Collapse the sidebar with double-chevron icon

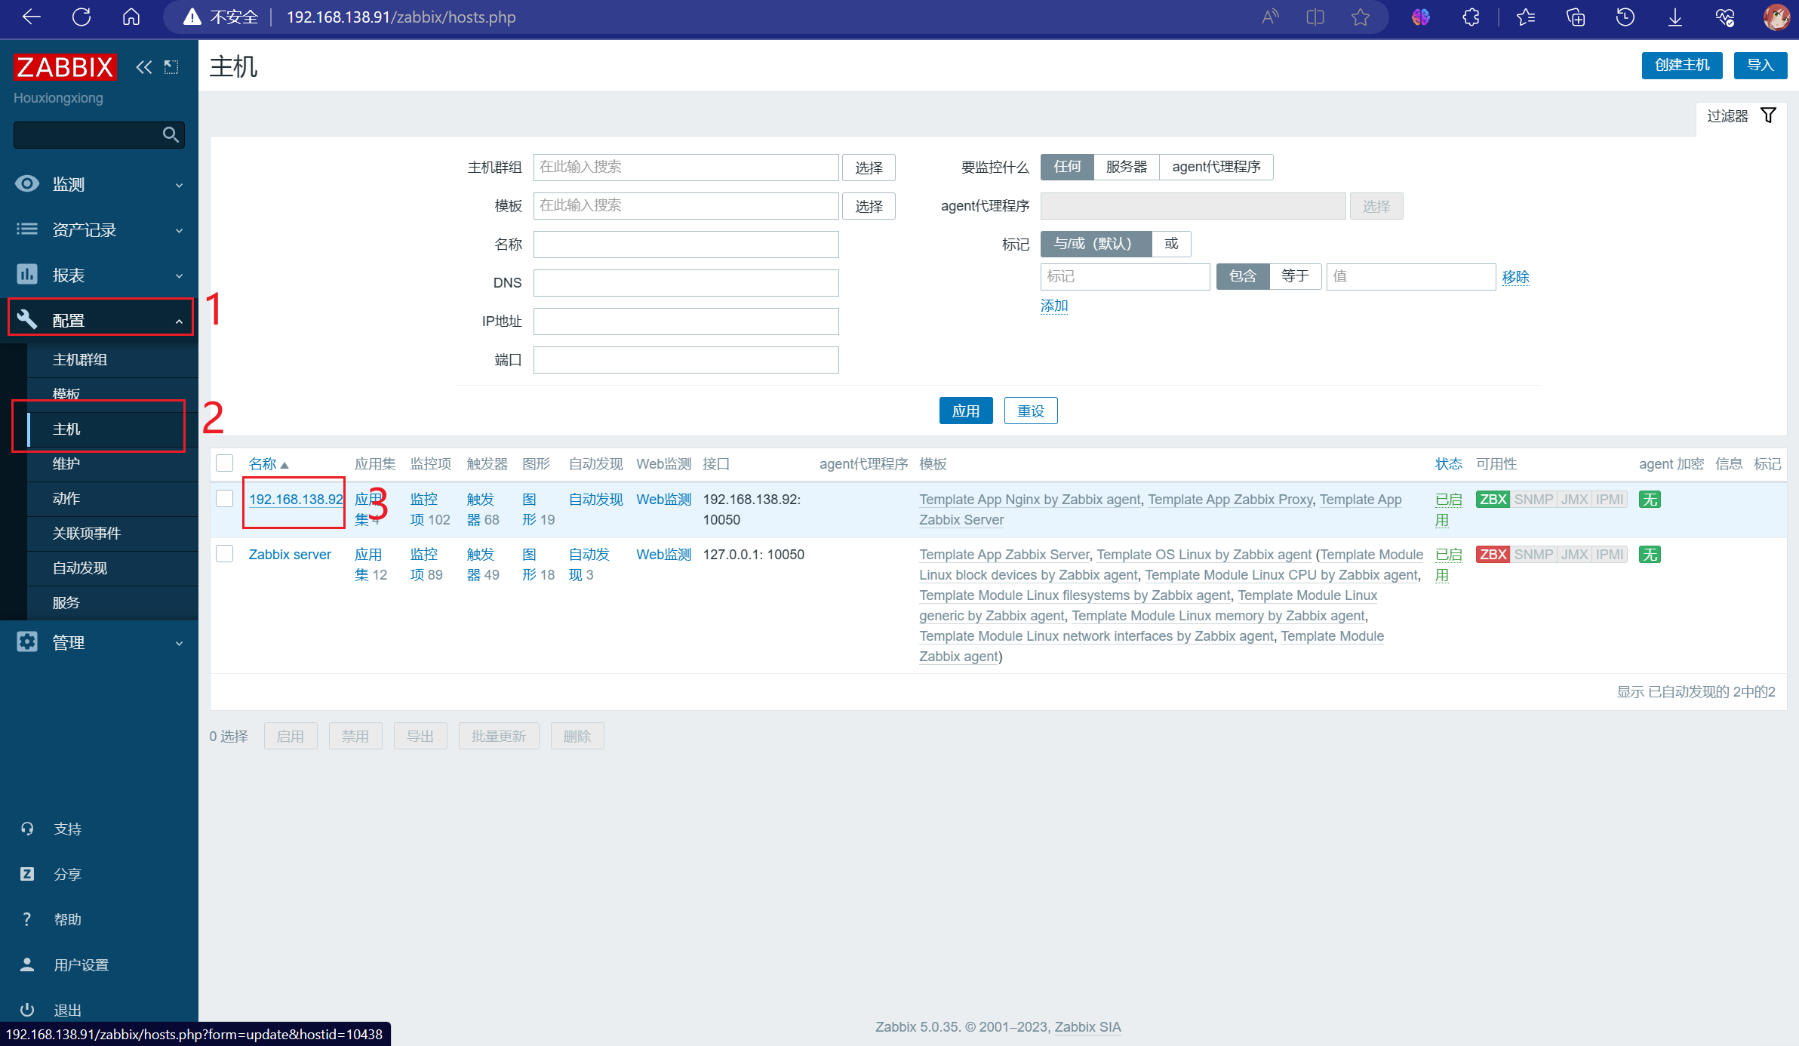[x=143, y=67]
